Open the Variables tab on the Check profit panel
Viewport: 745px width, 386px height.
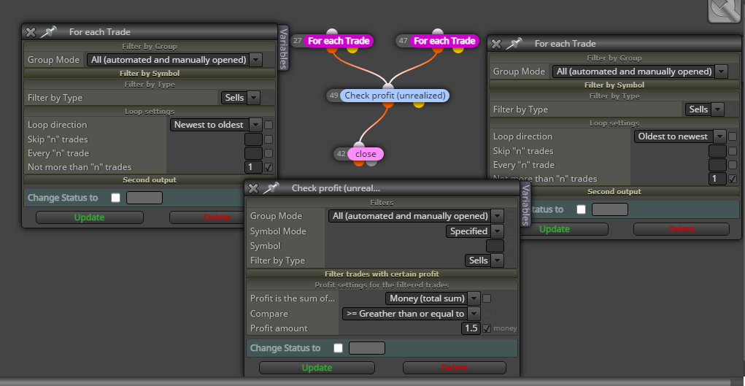(525, 205)
